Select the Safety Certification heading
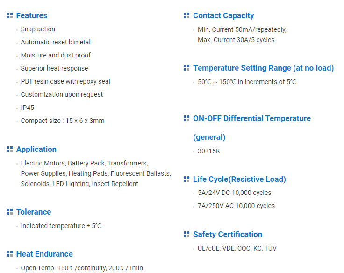Image resolution: width=344 pixels, height=273 pixels. pyautogui.click(x=228, y=234)
